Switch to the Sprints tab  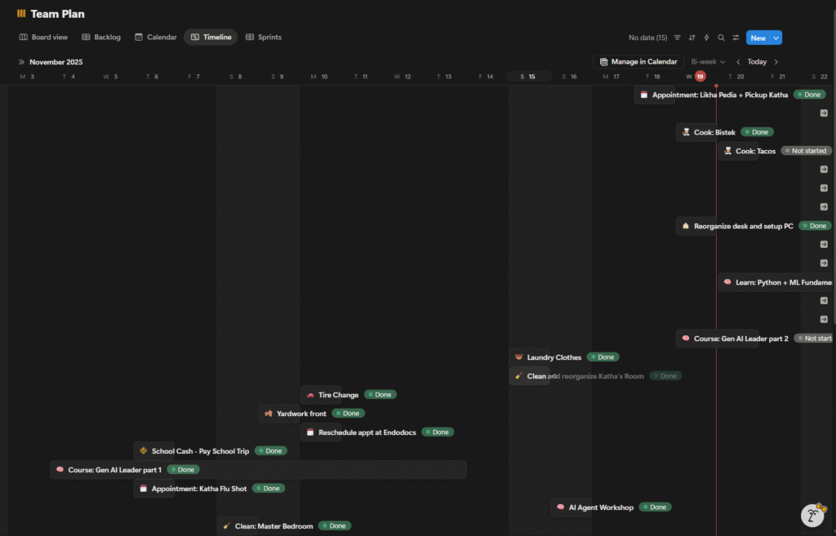click(268, 37)
